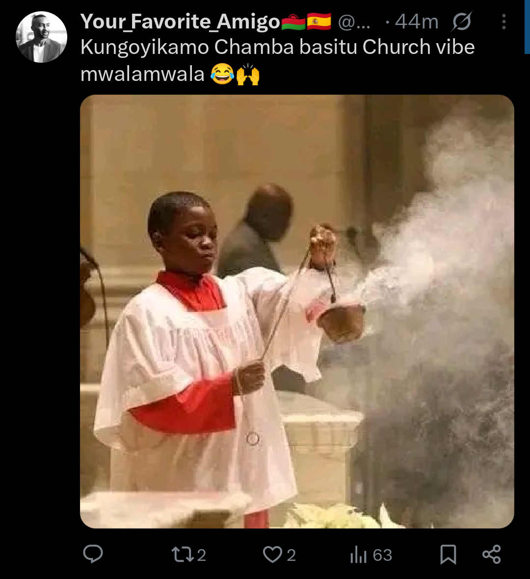Repost this tweet using the retweet icon
Viewport: 530px width, 579px height.
[x=182, y=554]
